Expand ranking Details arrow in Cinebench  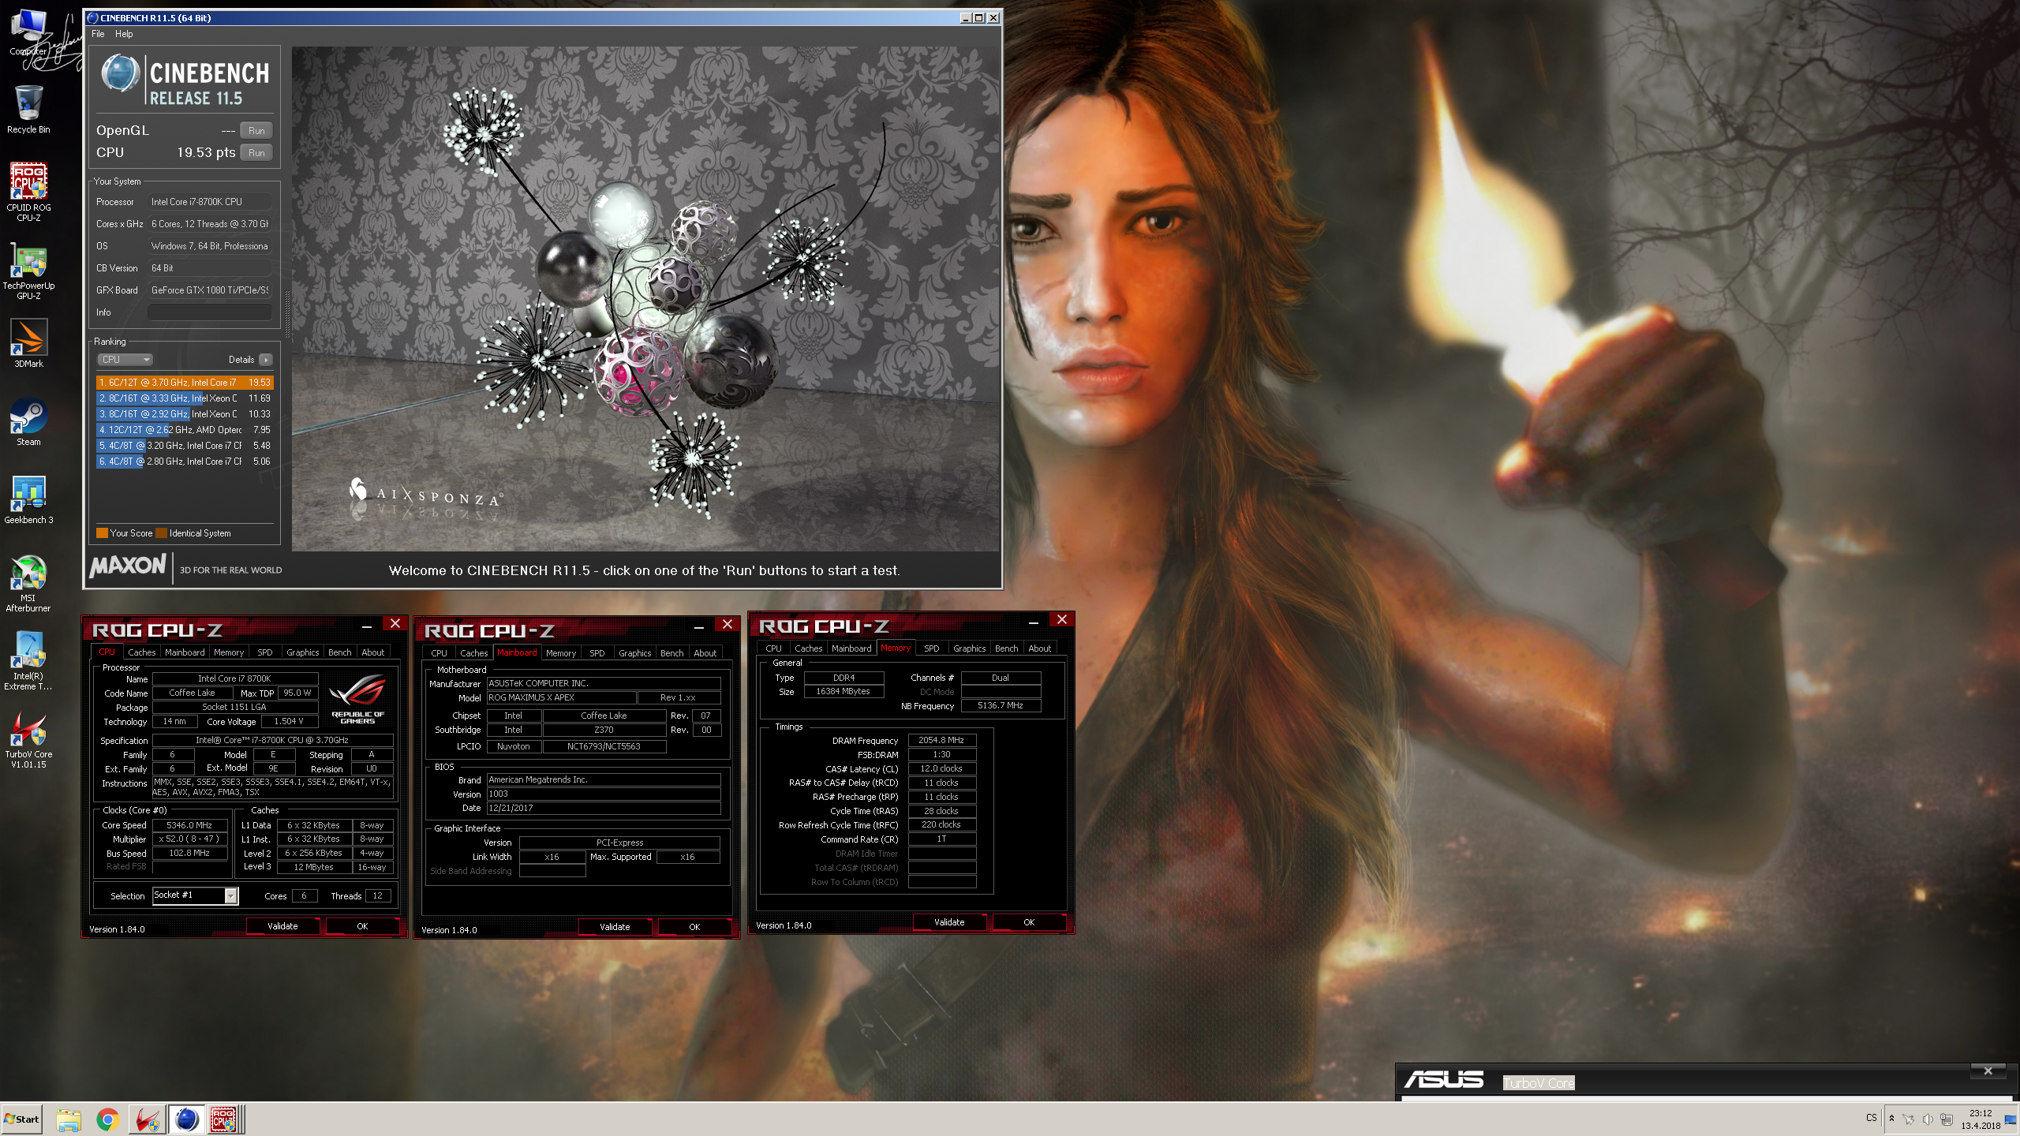point(266,360)
